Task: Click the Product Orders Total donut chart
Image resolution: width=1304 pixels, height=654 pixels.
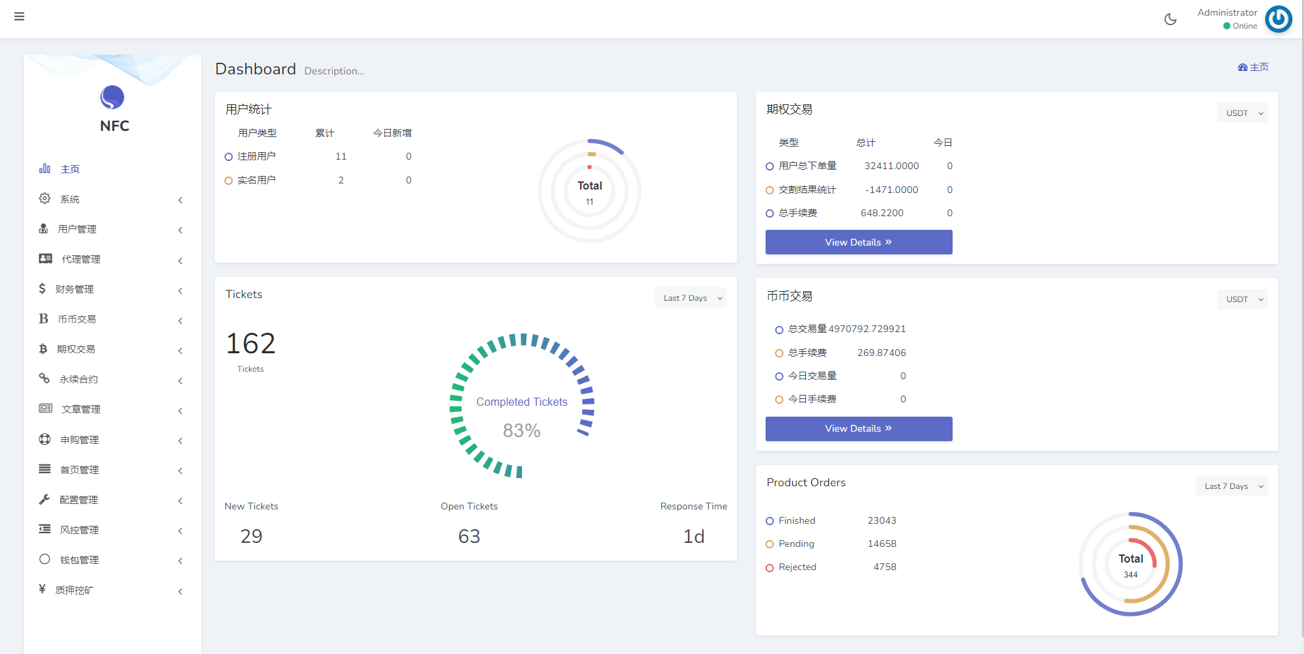Action: (x=1131, y=564)
